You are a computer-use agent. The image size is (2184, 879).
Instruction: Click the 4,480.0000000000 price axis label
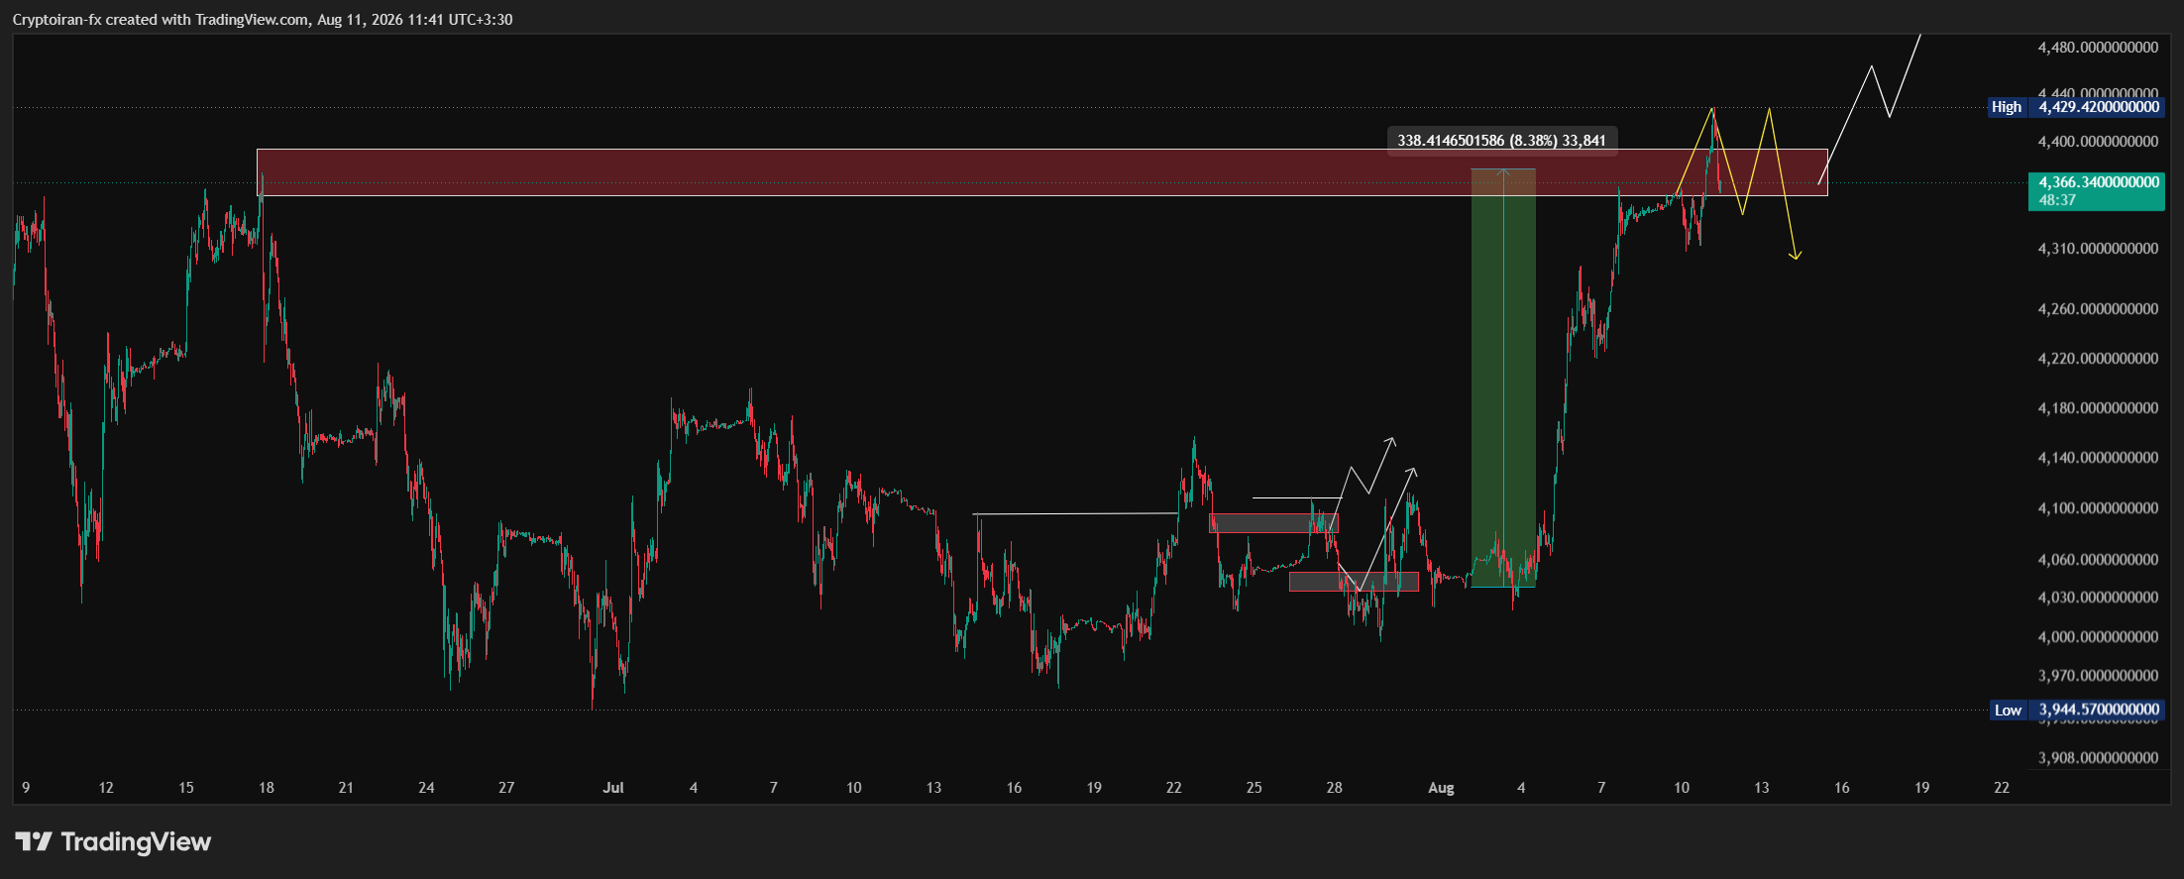(2098, 48)
